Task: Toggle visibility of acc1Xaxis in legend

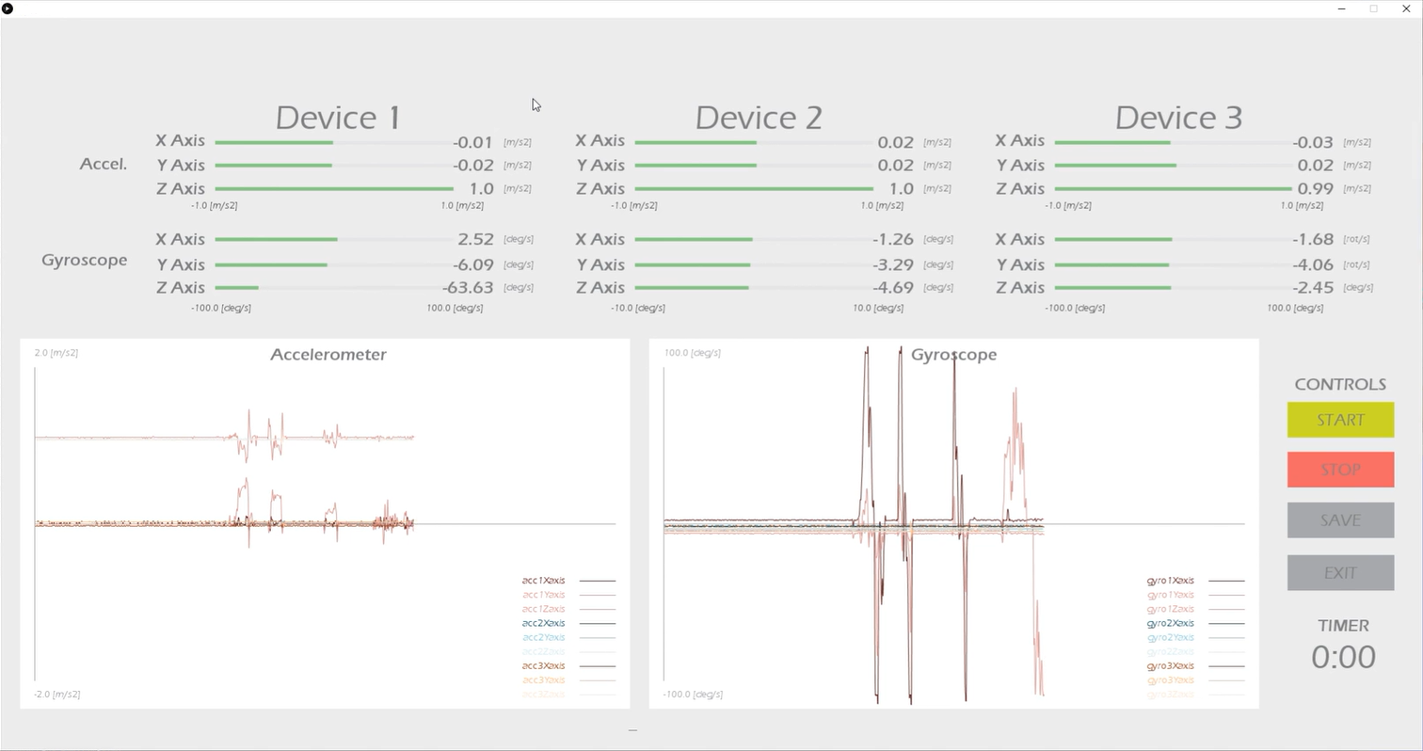Action: (x=543, y=581)
